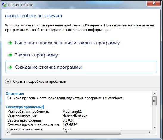Click the horizontal scrollbar right arrow
Viewport: 163px width, 140px height.
(150, 133)
